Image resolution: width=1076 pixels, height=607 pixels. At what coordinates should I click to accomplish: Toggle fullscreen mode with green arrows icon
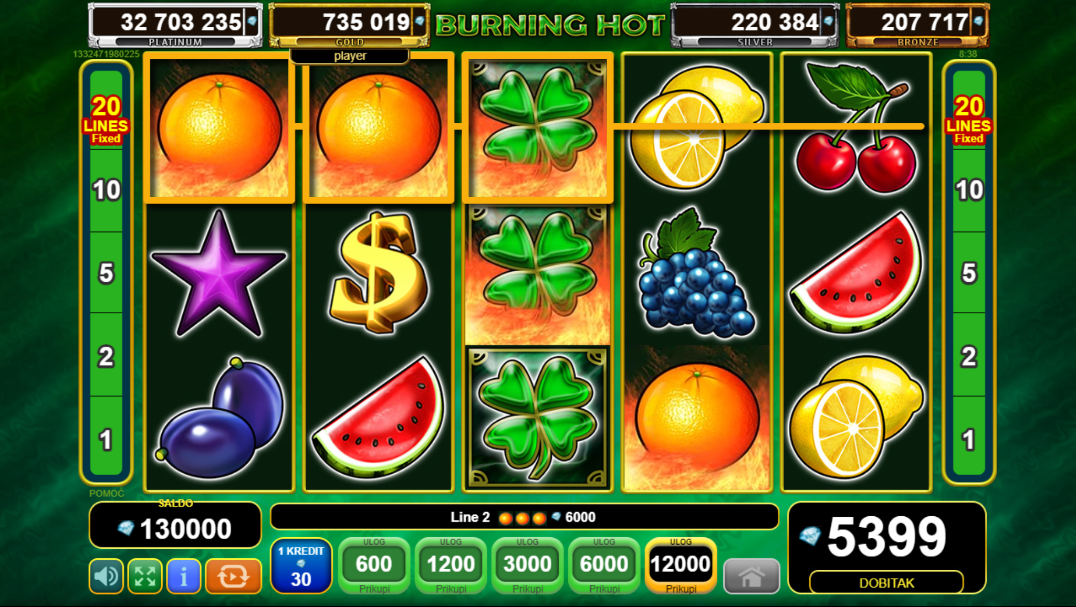pyautogui.click(x=145, y=577)
